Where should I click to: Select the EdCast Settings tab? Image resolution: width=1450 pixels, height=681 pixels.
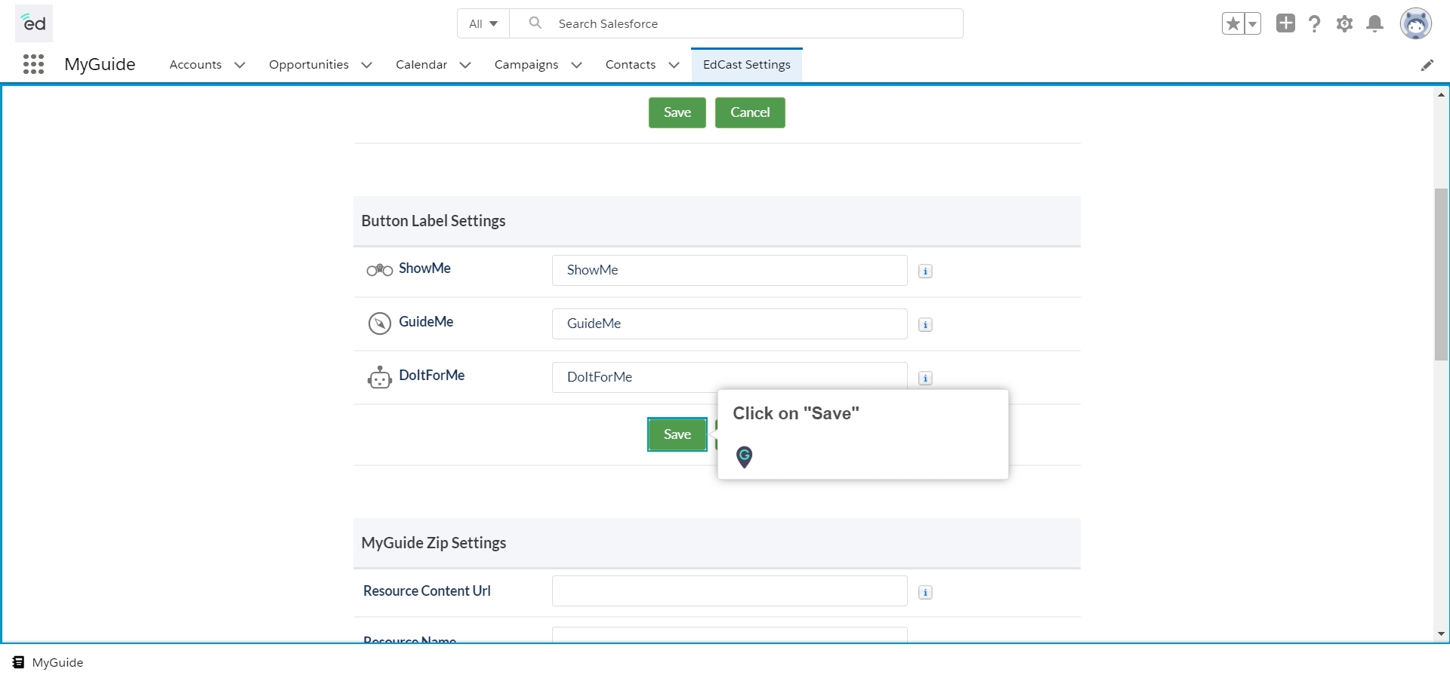(x=747, y=65)
